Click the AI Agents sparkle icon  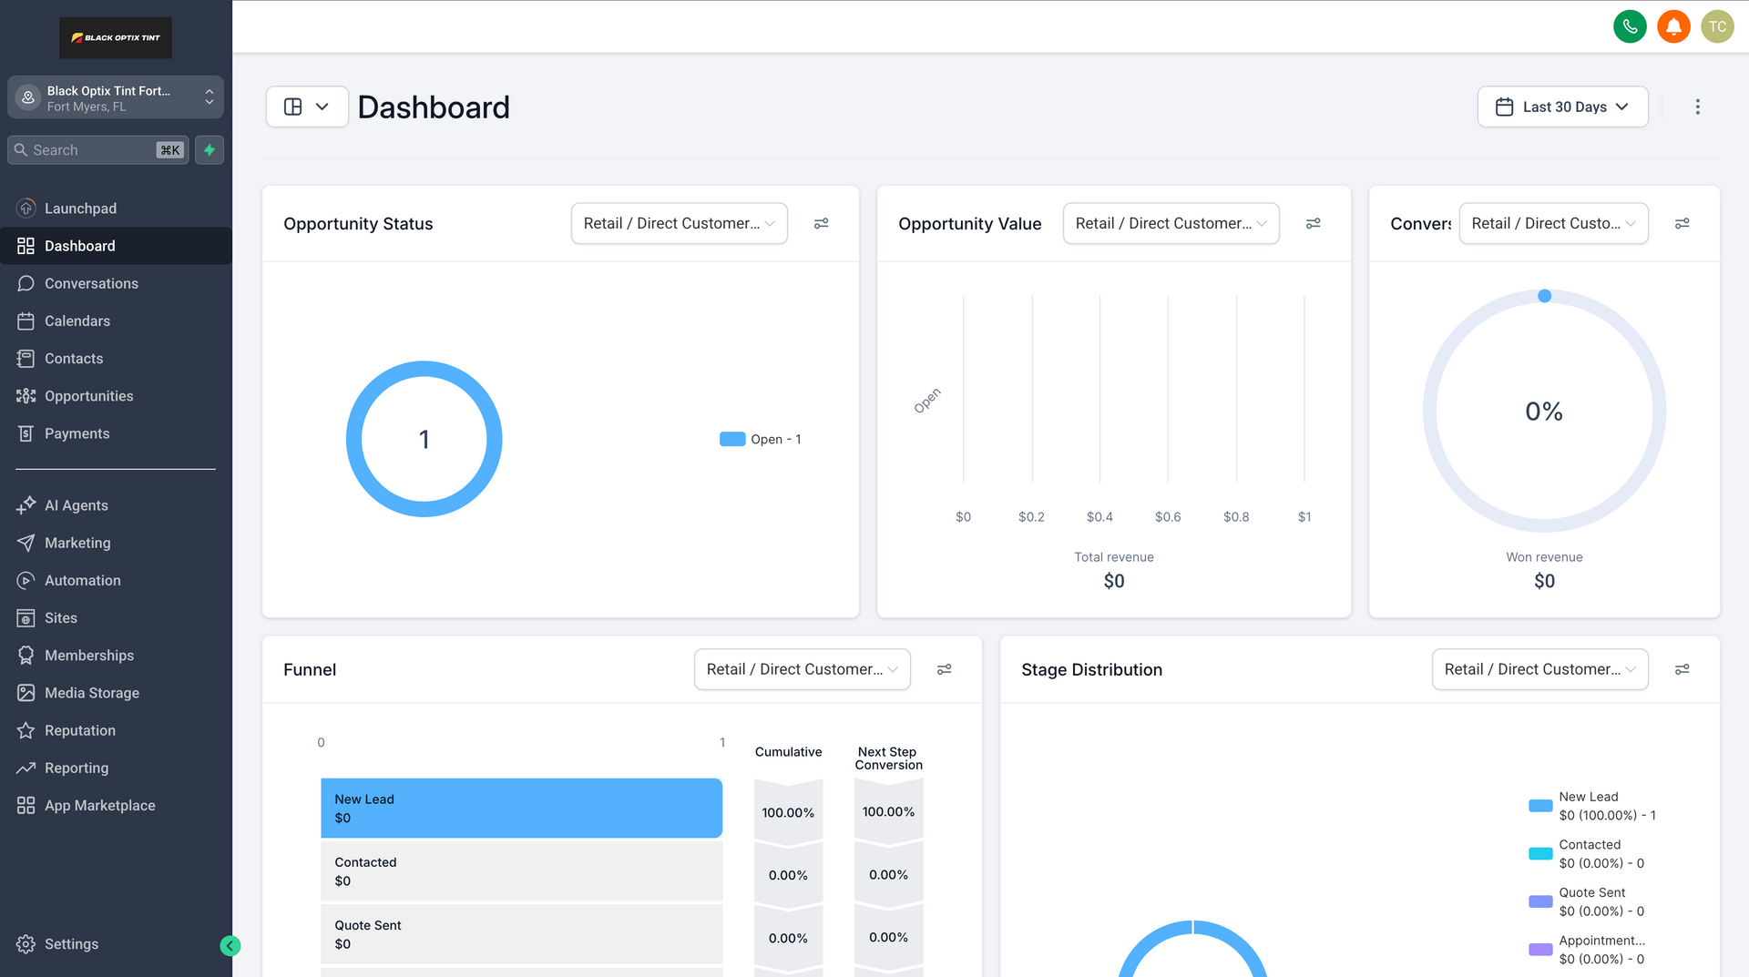(26, 505)
